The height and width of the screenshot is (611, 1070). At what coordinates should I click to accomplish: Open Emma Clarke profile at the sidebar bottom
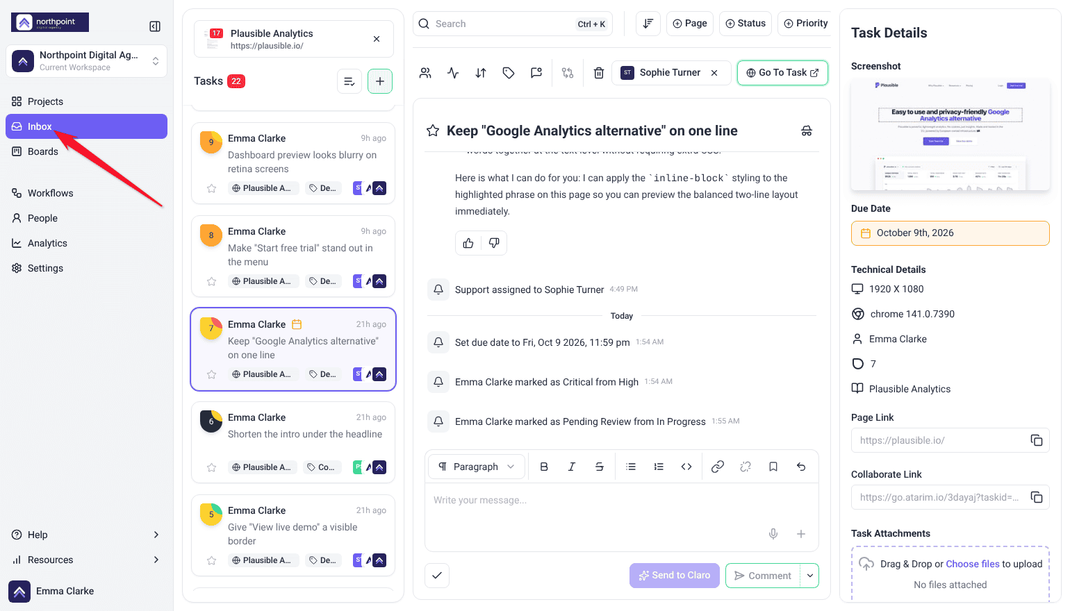click(x=52, y=591)
